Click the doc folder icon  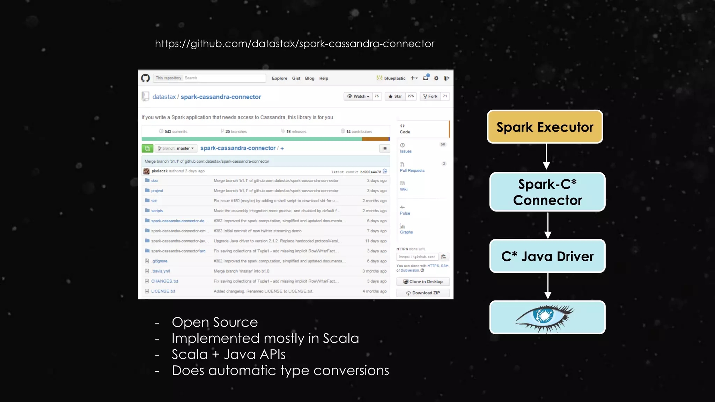pos(147,180)
